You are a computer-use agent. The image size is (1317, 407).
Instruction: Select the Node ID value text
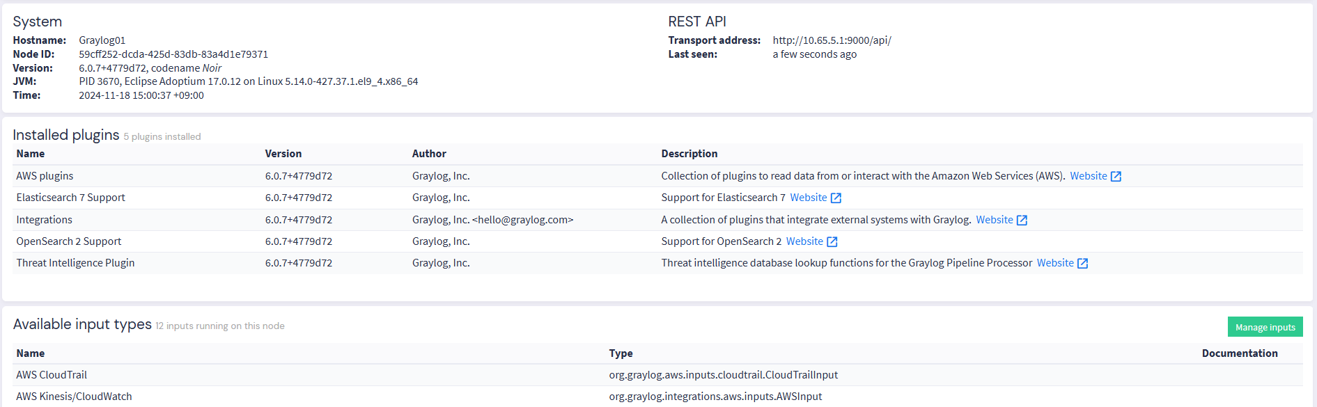click(x=173, y=54)
